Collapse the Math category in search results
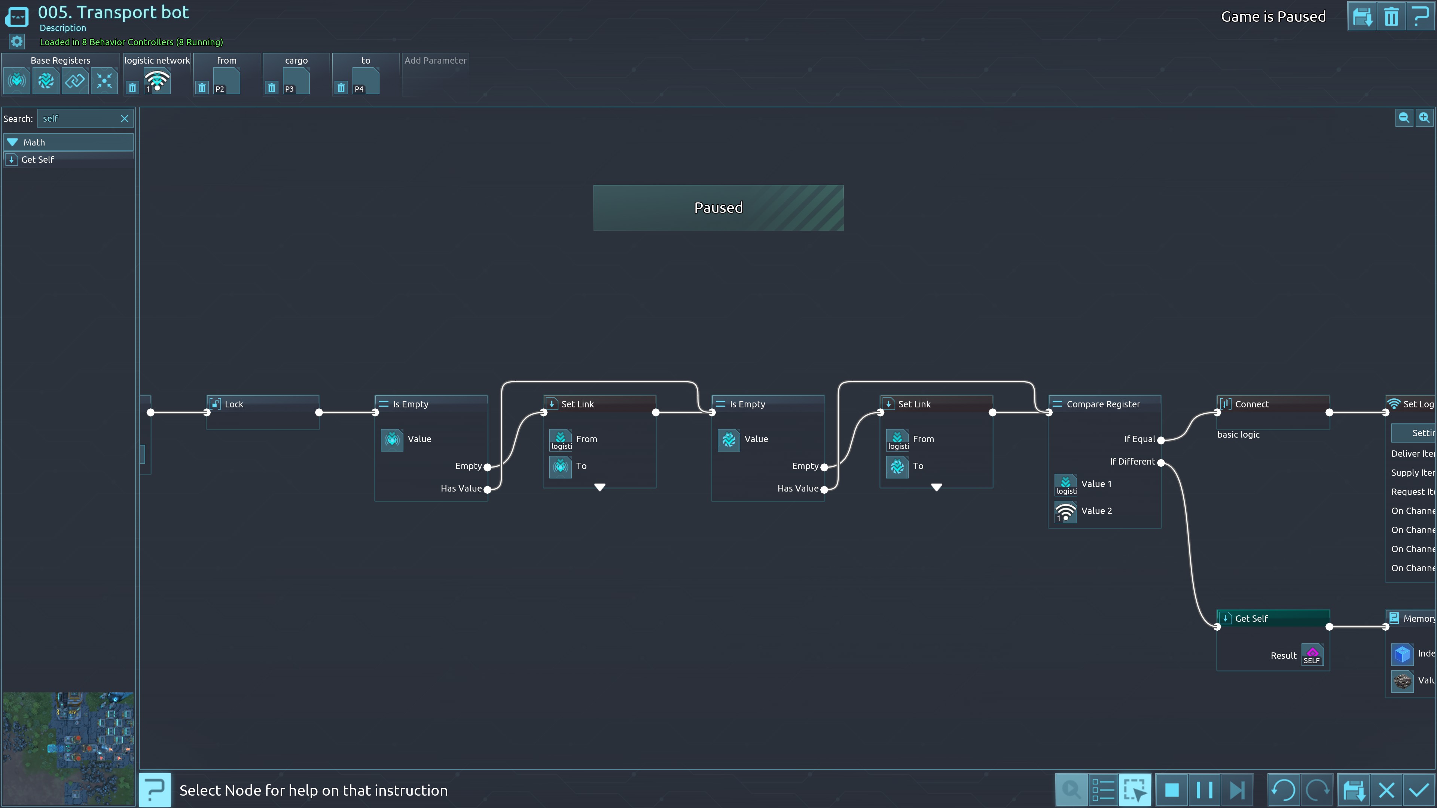The image size is (1437, 808). point(13,142)
